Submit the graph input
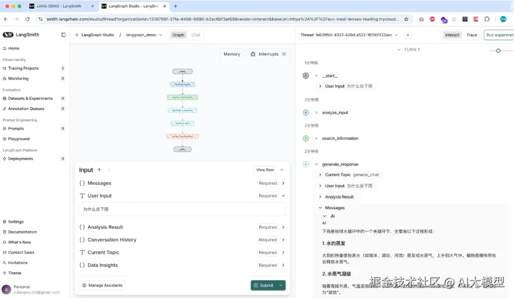 click(264, 285)
